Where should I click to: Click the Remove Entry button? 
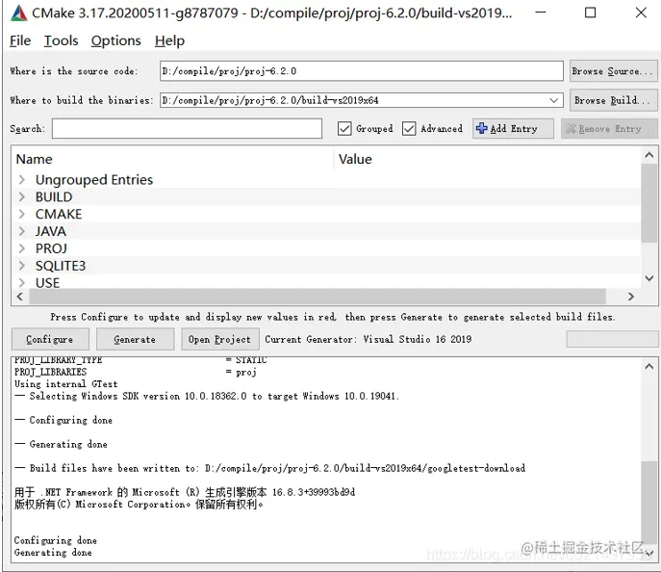609,128
